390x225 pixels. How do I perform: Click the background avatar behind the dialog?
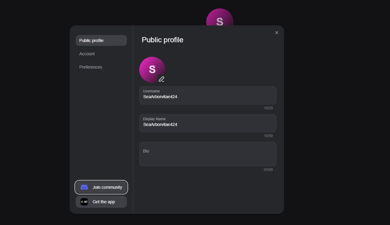click(220, 17)
